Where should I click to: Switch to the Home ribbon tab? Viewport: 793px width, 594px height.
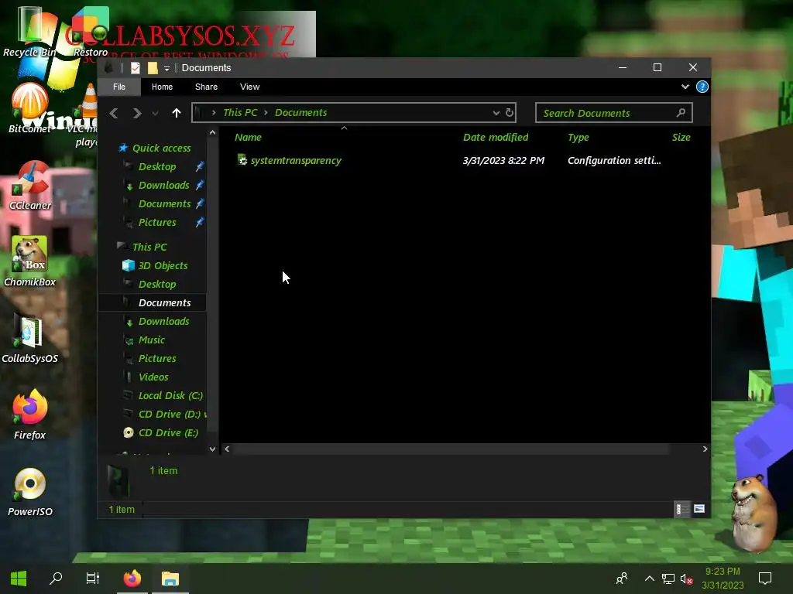[163, 87]
